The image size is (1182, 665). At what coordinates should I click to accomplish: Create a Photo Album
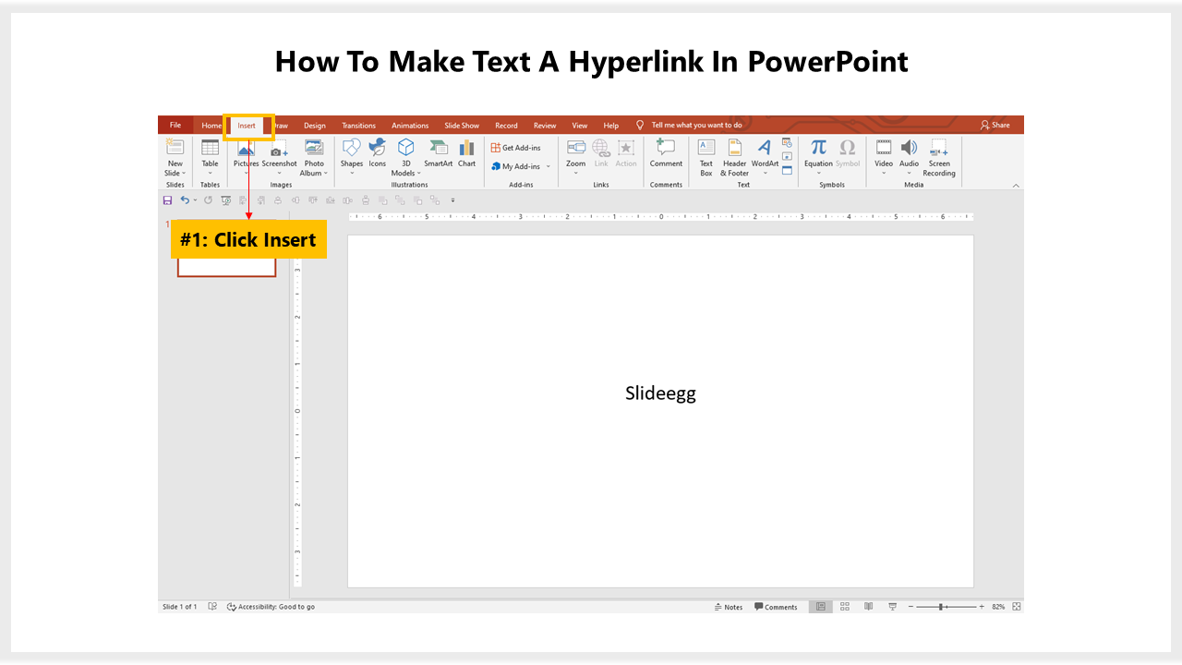tap(314, 158)
